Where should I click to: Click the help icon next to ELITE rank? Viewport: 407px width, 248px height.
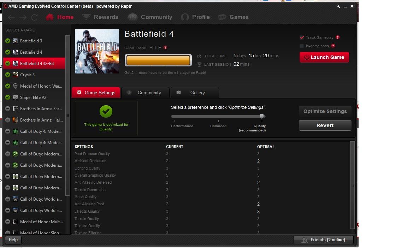coord(165,47)
